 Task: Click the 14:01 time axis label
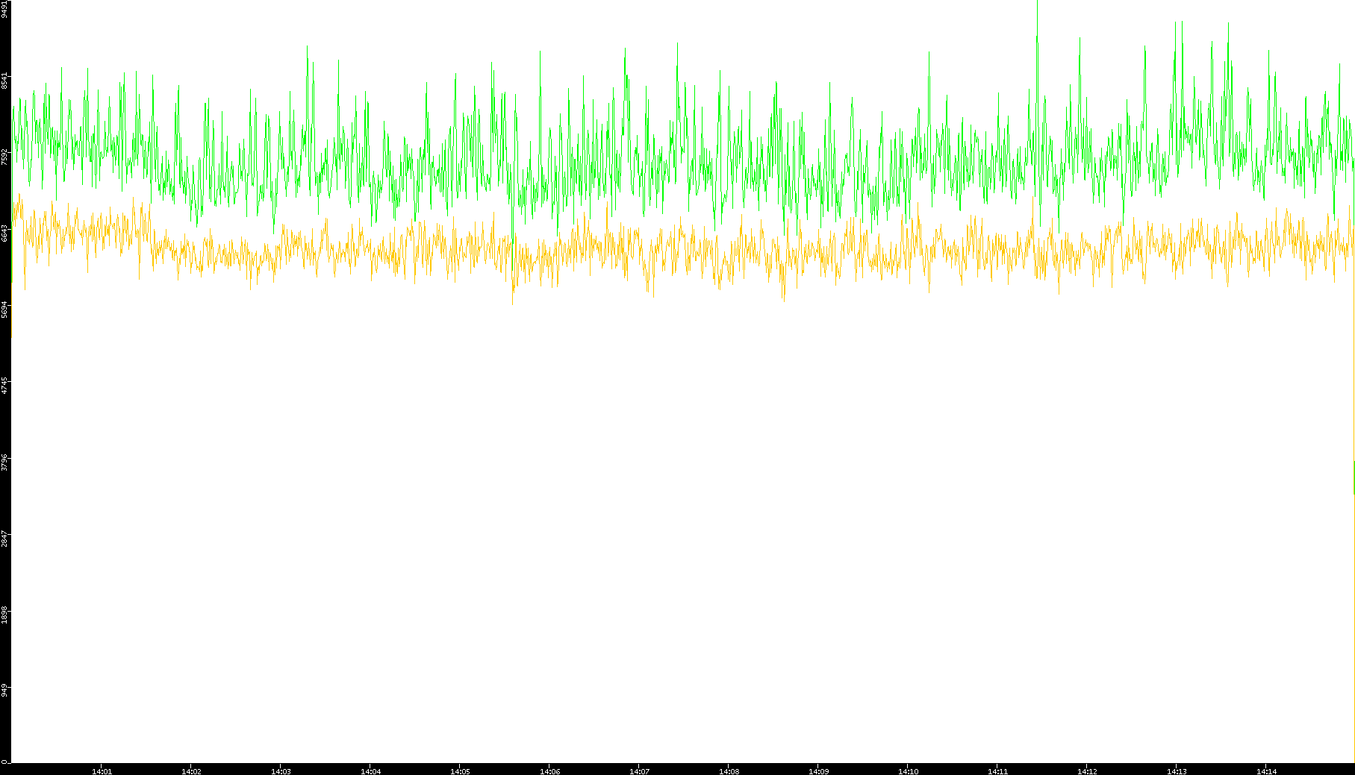coord(102,771)
